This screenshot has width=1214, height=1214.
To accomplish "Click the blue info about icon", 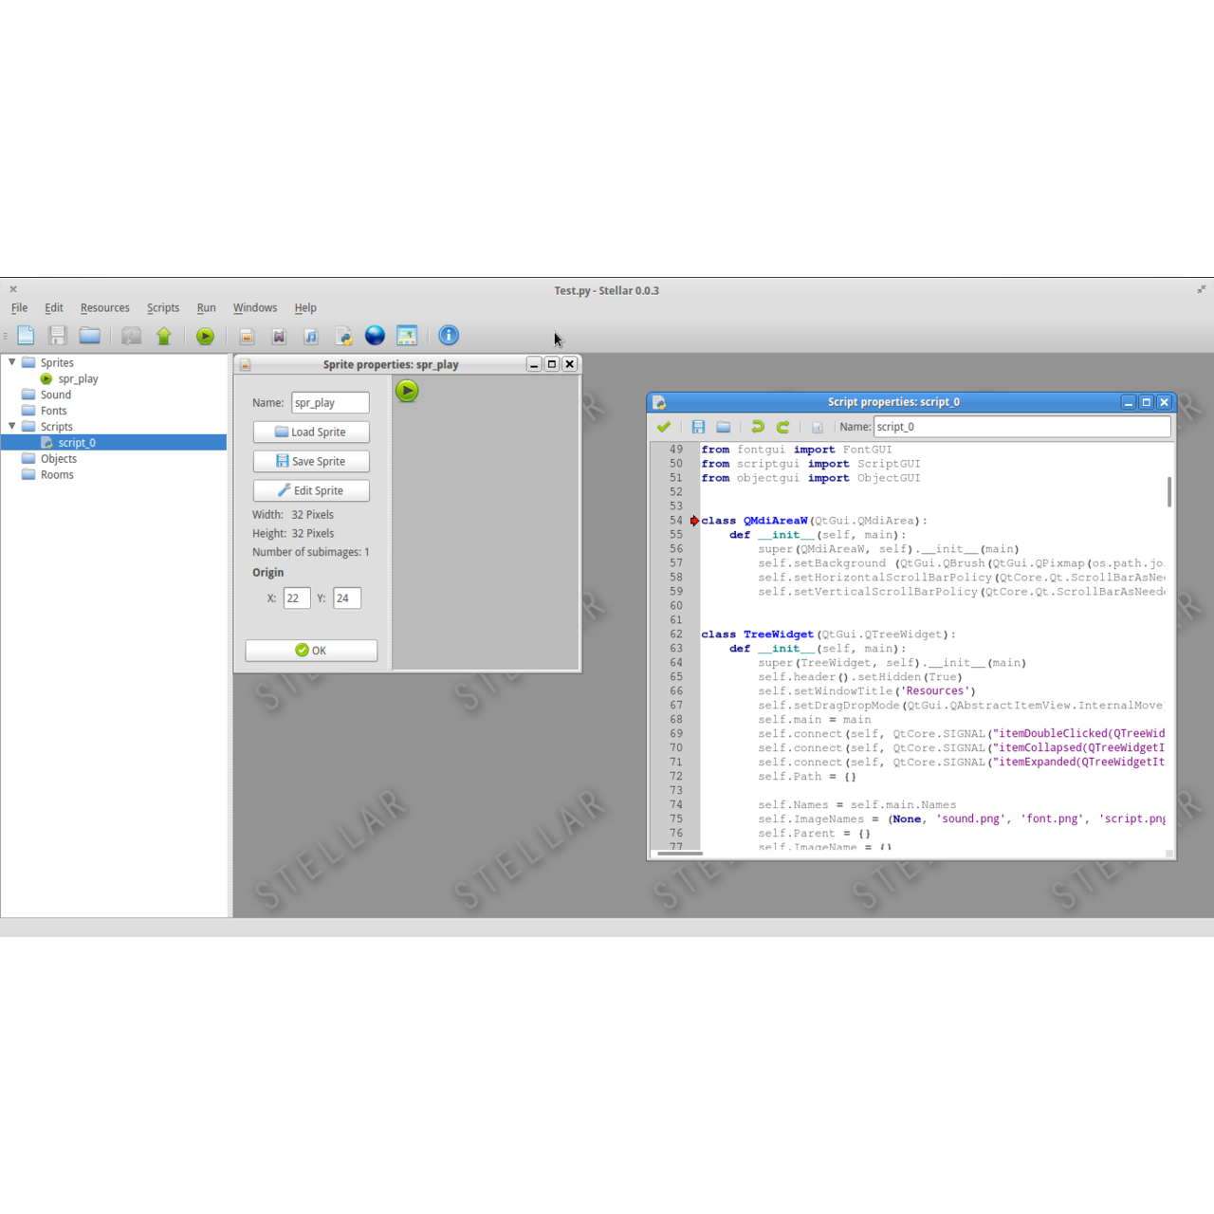I will point(449,336).
